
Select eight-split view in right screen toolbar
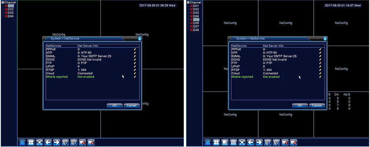tap(225, 142)
